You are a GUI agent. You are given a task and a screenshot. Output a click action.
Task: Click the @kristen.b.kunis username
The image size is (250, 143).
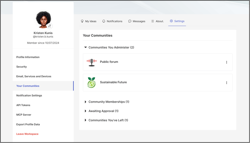click(x=43, y=37)
